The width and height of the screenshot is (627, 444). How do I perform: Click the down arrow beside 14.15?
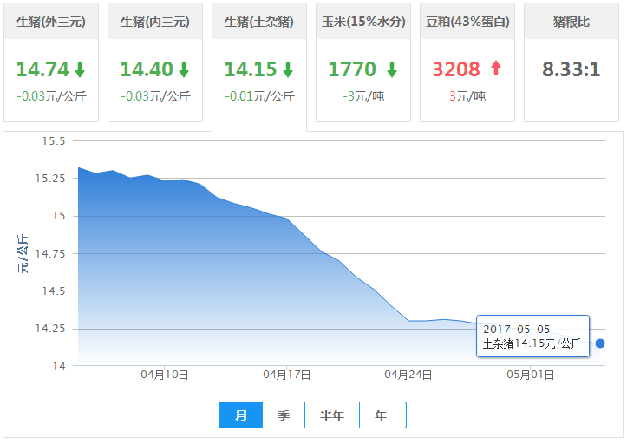(x=288, y=70)
